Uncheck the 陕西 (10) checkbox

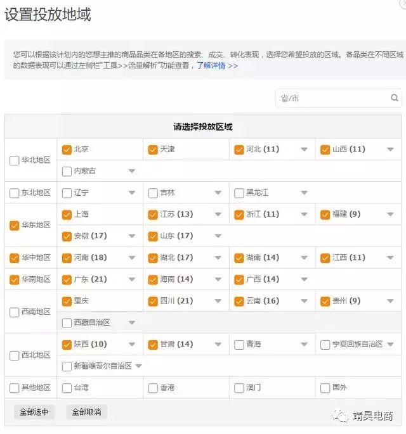[x=67, y=345]
